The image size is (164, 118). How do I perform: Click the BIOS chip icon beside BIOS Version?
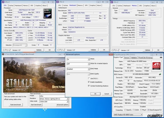tap(160, 74)
